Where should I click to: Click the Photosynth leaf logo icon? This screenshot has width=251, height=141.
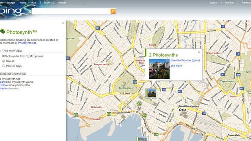click(x=2, y=31)
